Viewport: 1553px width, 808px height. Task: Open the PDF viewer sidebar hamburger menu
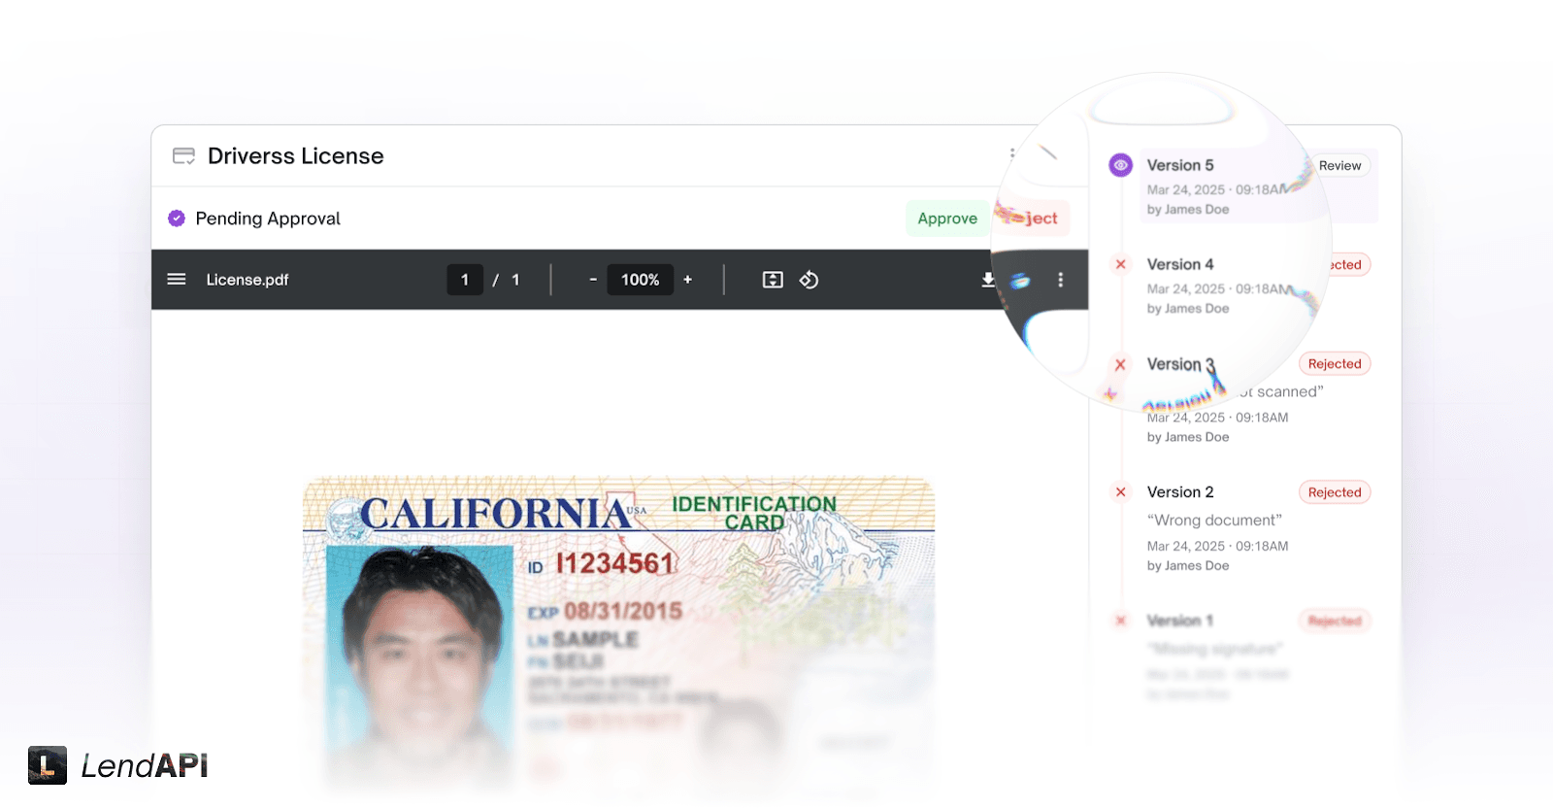pos(177,280)
